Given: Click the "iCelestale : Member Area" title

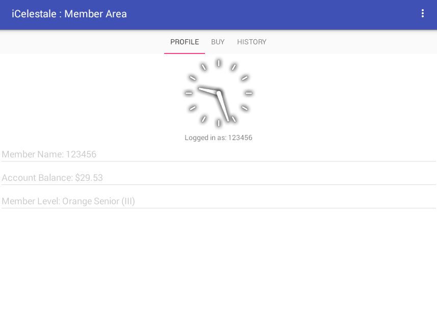Looking at the screenshot, I should (69, 14).
